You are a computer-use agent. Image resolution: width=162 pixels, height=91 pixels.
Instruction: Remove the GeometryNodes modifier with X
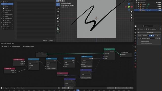pyautogui.click(x=157, y=36)
